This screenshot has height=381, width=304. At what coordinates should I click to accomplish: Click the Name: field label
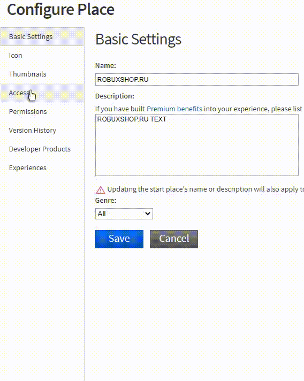105,66
